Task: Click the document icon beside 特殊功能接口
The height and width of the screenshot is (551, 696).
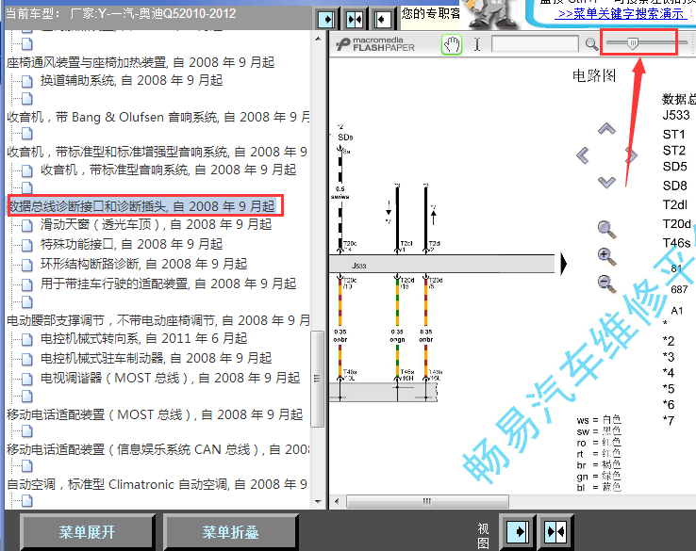Action: pyautogui.click(x=27, y=245)
